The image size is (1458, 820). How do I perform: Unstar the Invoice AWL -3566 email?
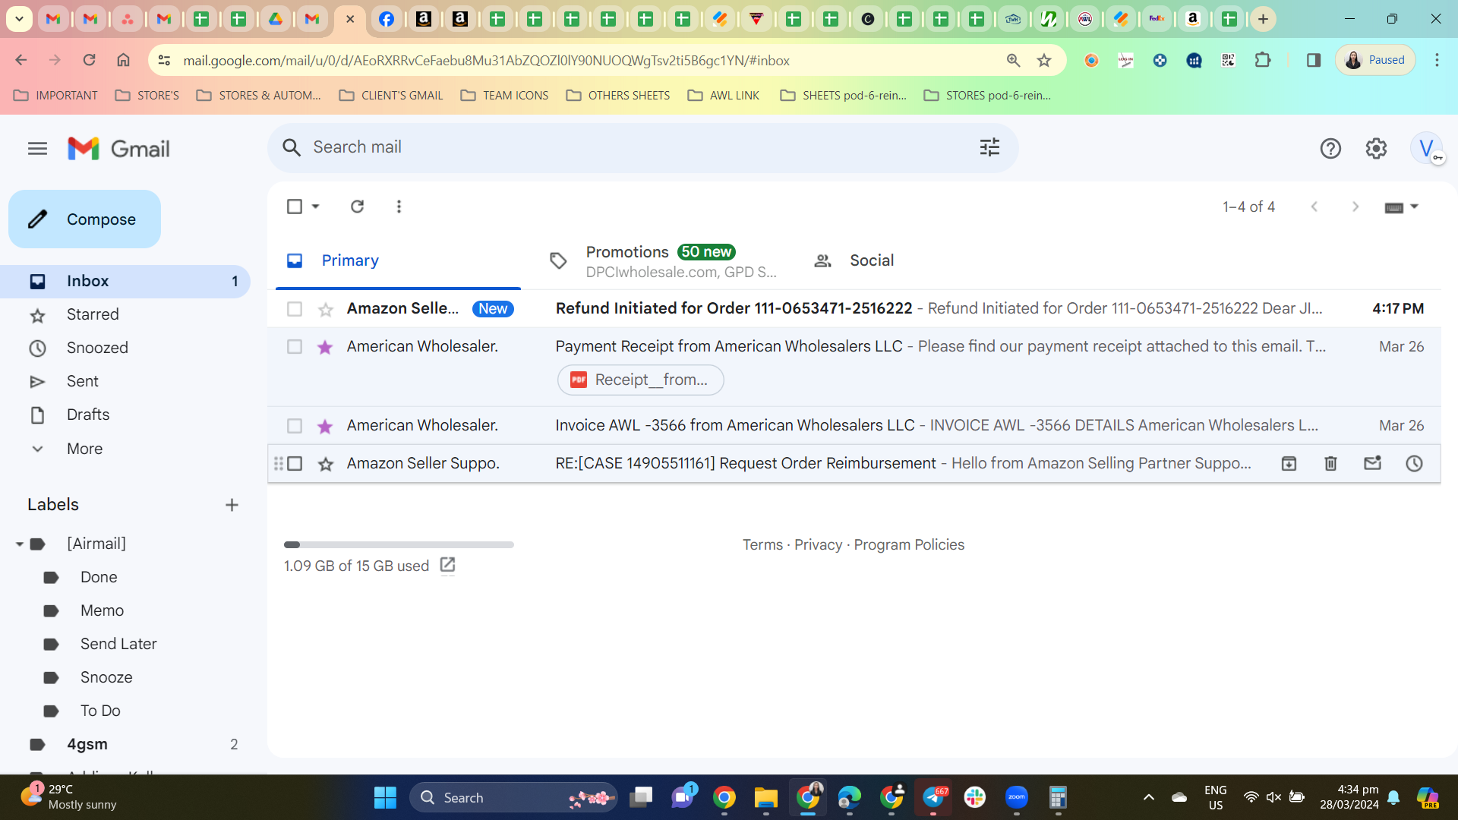325,426
